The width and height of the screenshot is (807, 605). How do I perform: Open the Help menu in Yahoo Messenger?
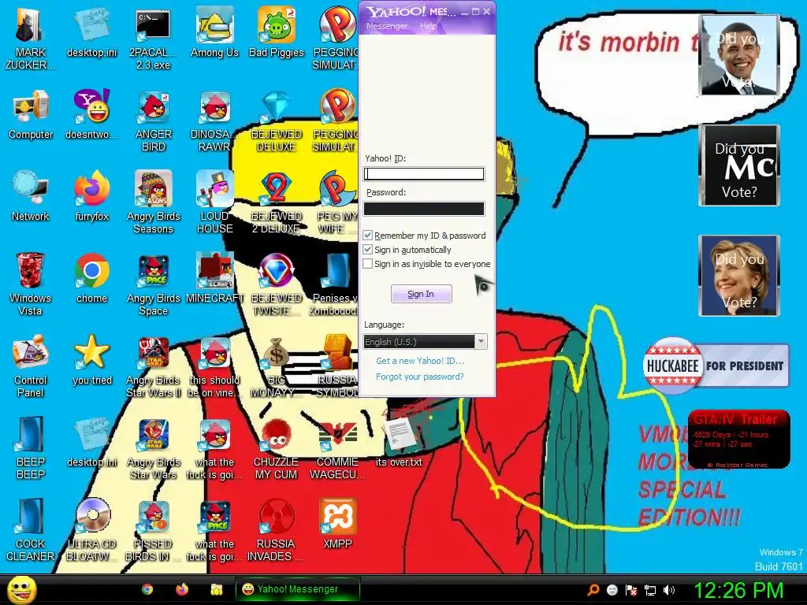coord(428,26)
